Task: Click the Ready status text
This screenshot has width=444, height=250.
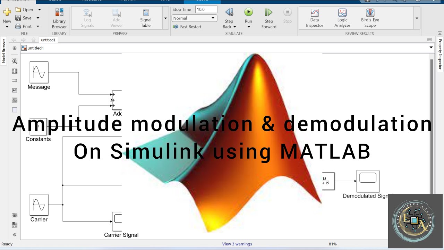Action: click(7, 244)
